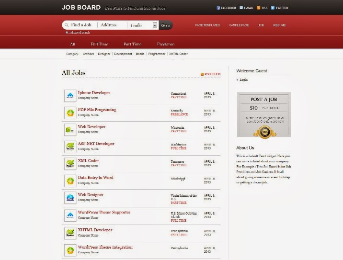Open Web Designer job title

[x=91, y=194]
